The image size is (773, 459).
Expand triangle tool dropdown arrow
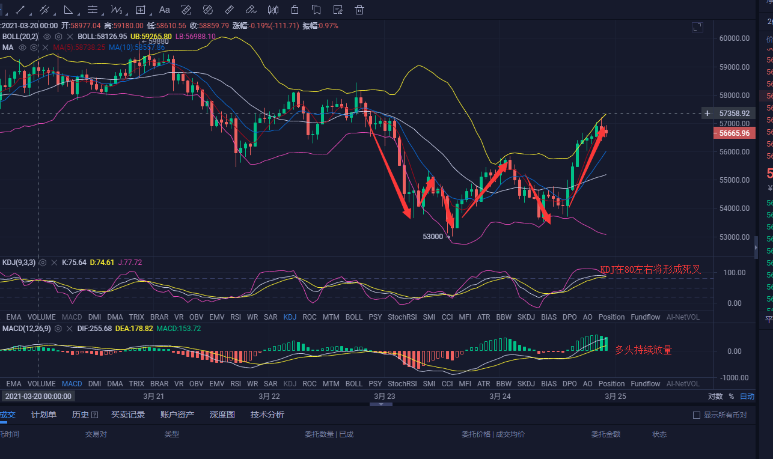tap(79, 14)
